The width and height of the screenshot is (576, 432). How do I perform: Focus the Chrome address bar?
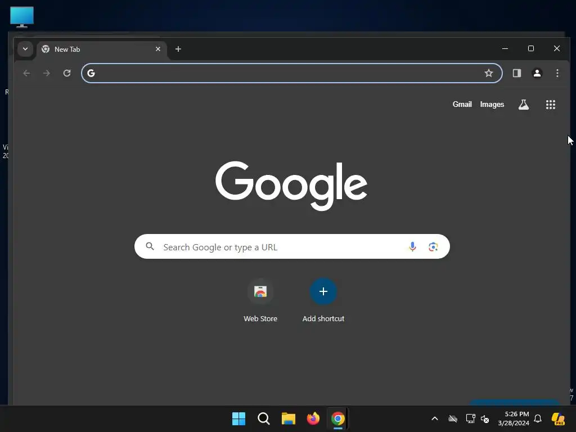coord(291,73)
